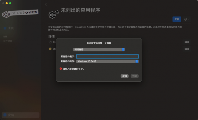Viewport: 198px width, 120px height.
Task: Click the home icon beside 主页
Action: pyautogui.click(x=5, y=28)
